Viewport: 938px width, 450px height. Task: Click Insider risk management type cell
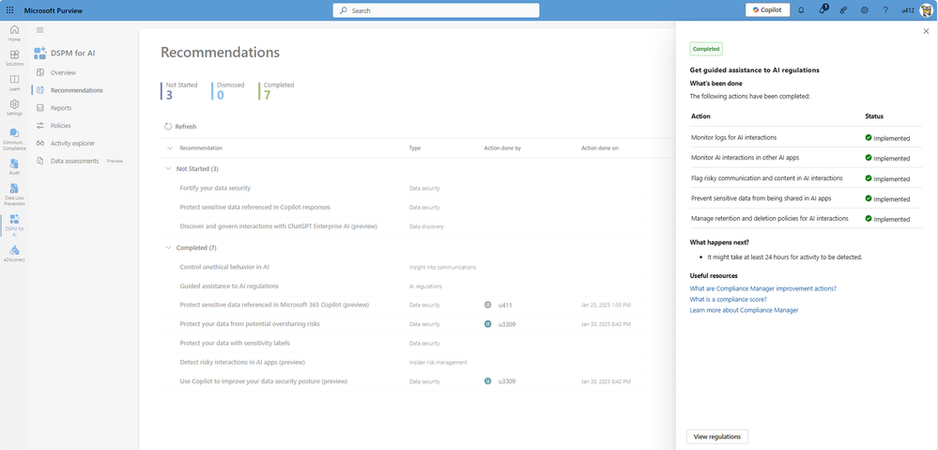(x=438, y=362)
